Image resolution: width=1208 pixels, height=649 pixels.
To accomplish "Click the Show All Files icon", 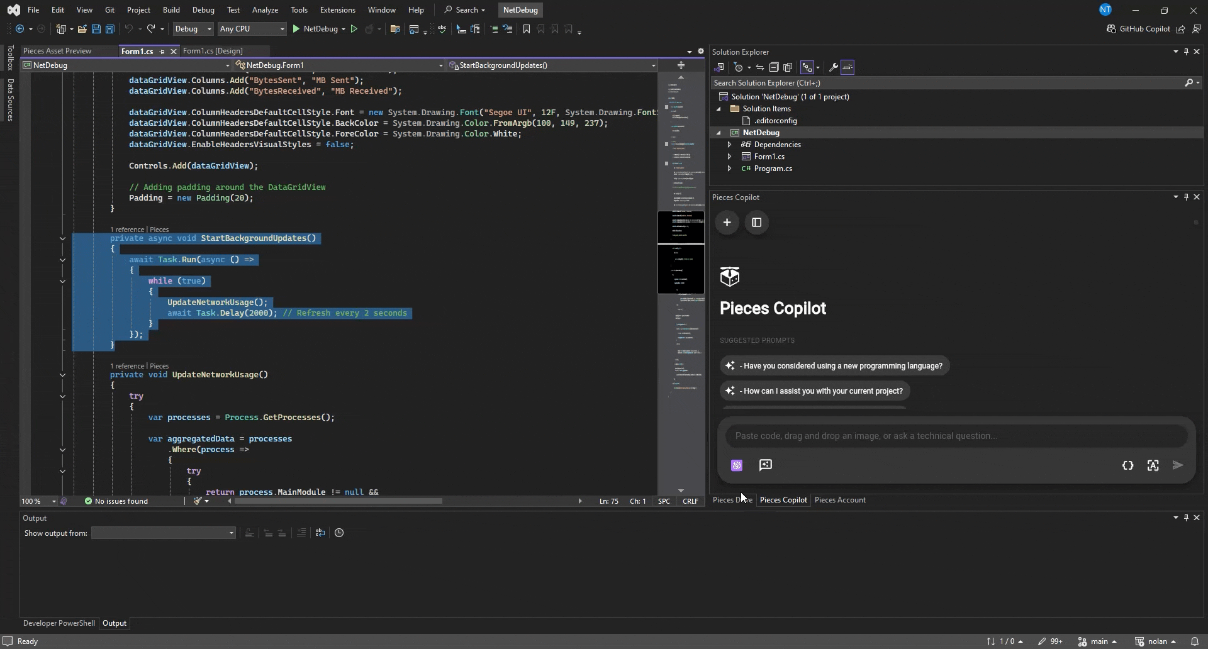I will pos(788,67).
